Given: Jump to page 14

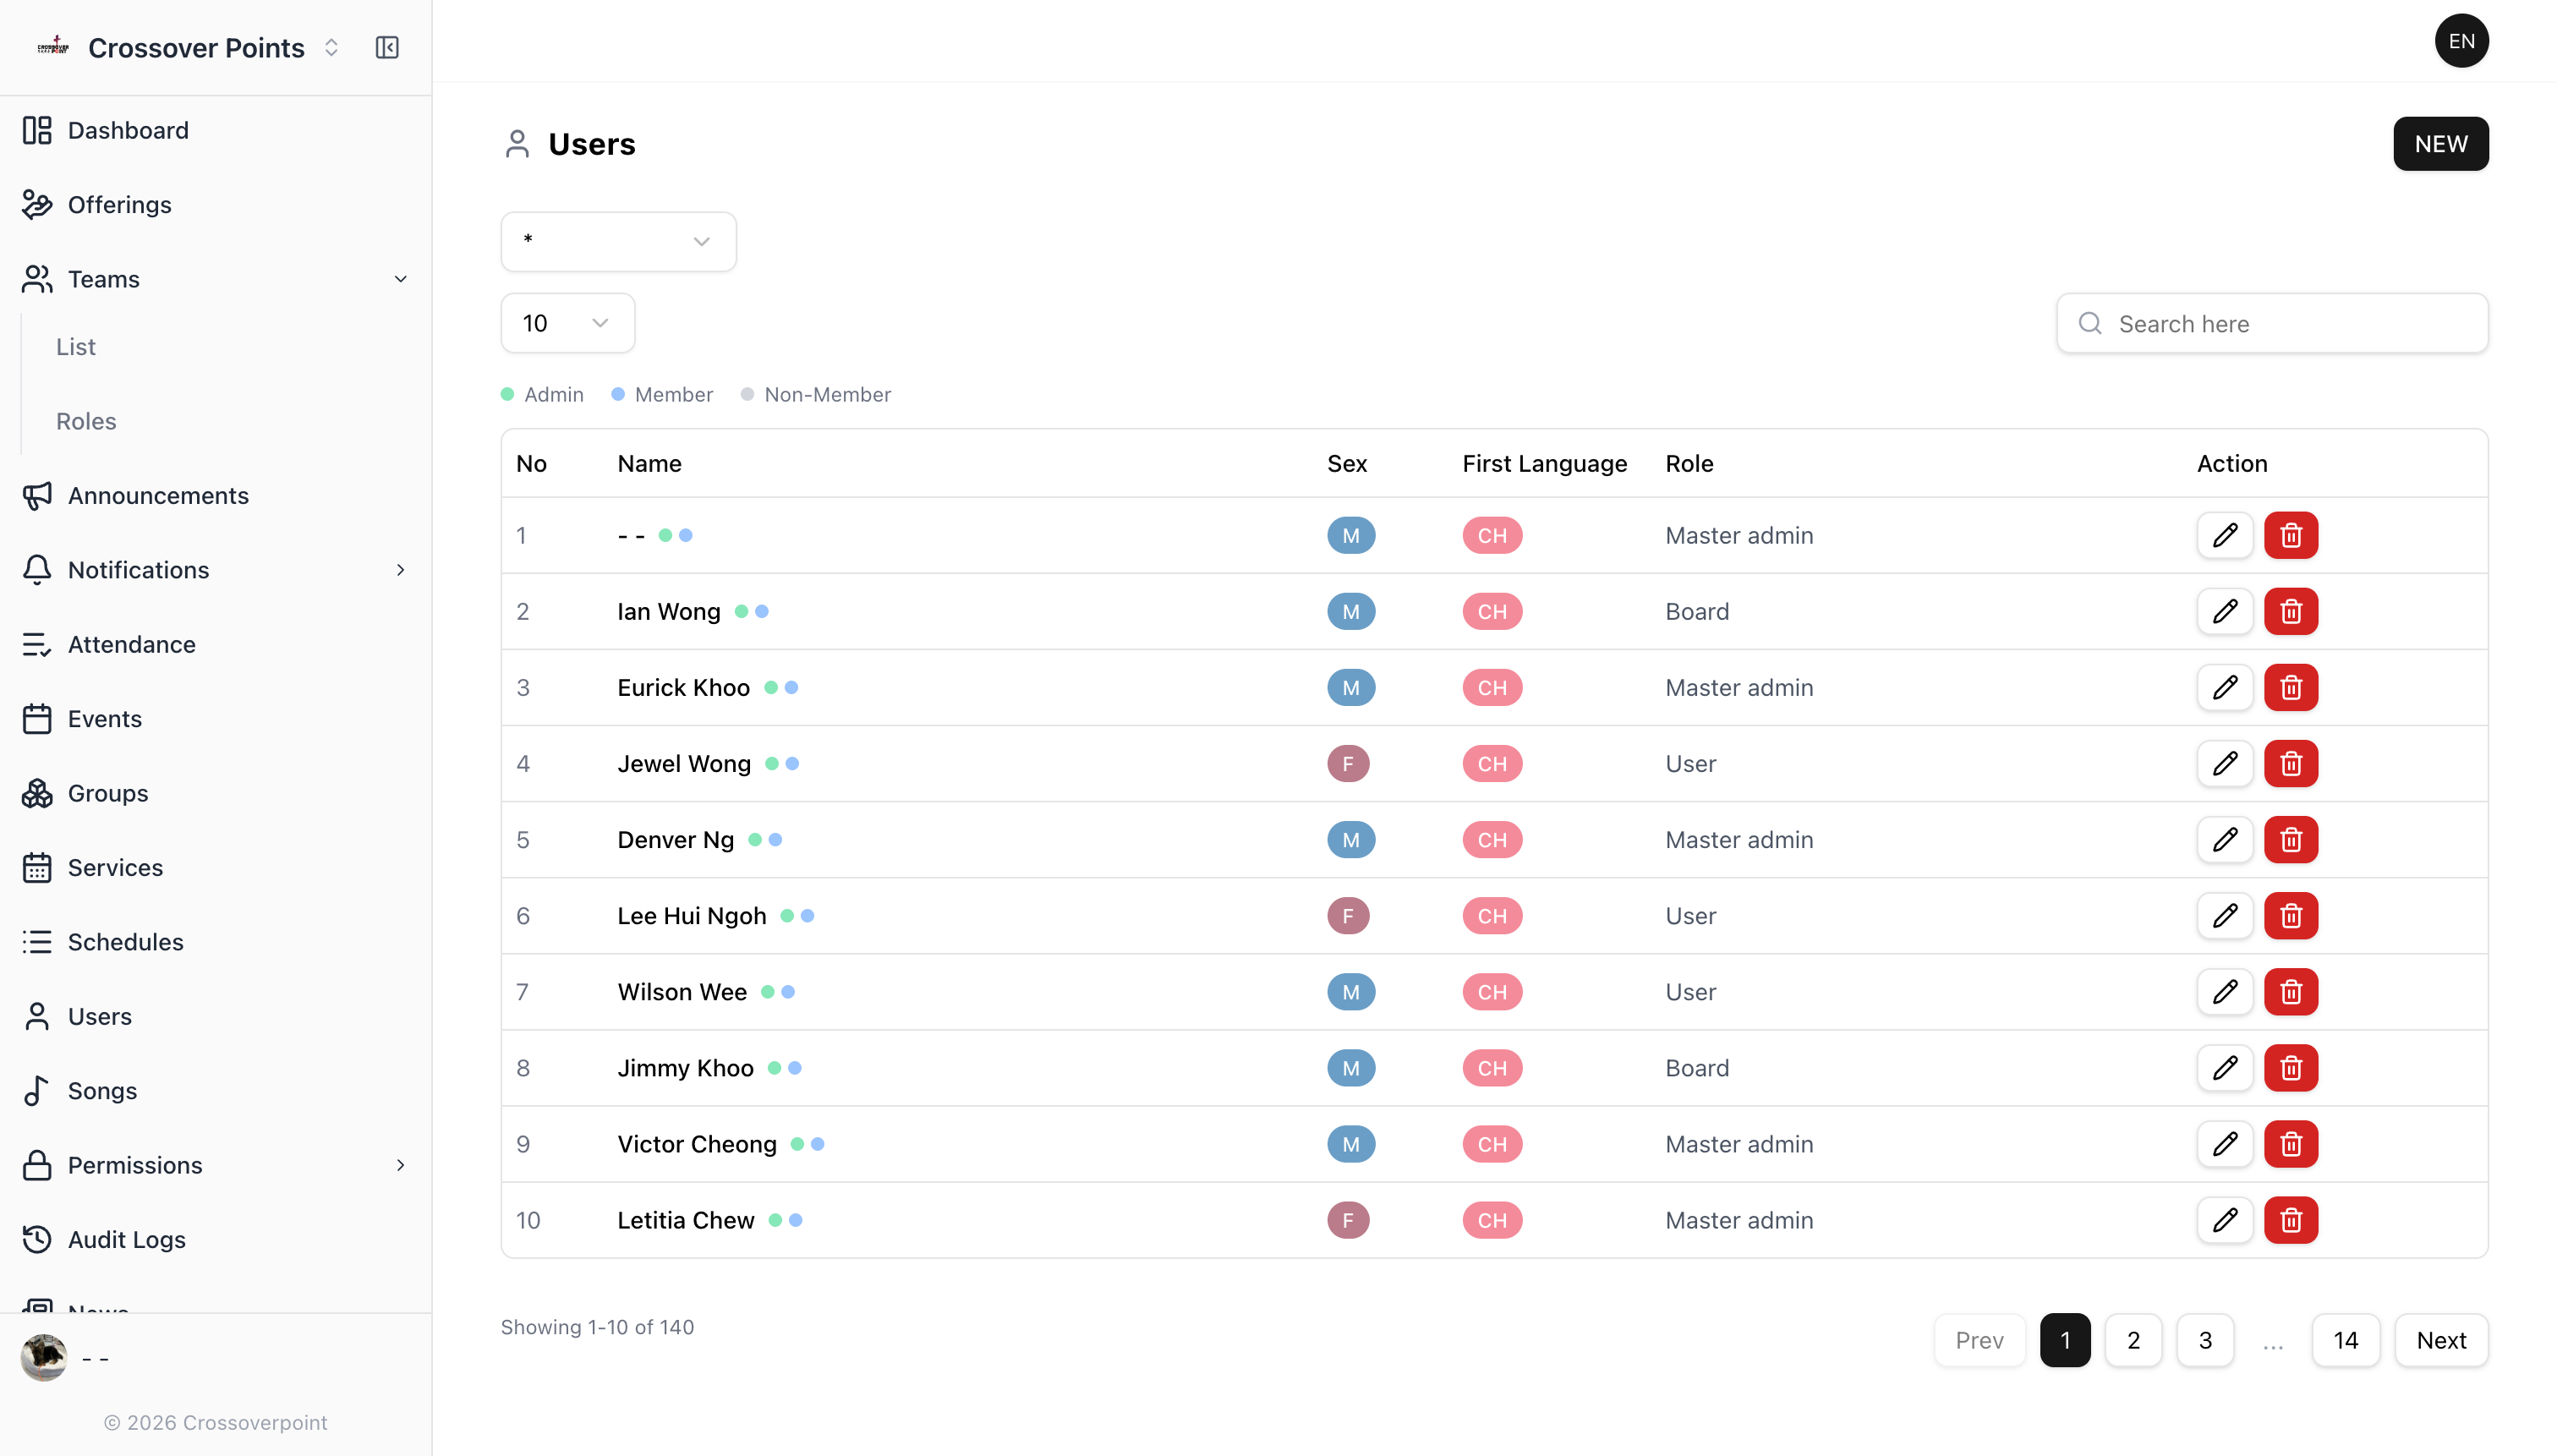Looking at the screenshot, I should point(2345,1340).
